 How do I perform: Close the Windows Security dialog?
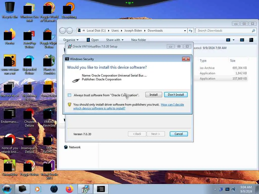click(x=186, y=59)
